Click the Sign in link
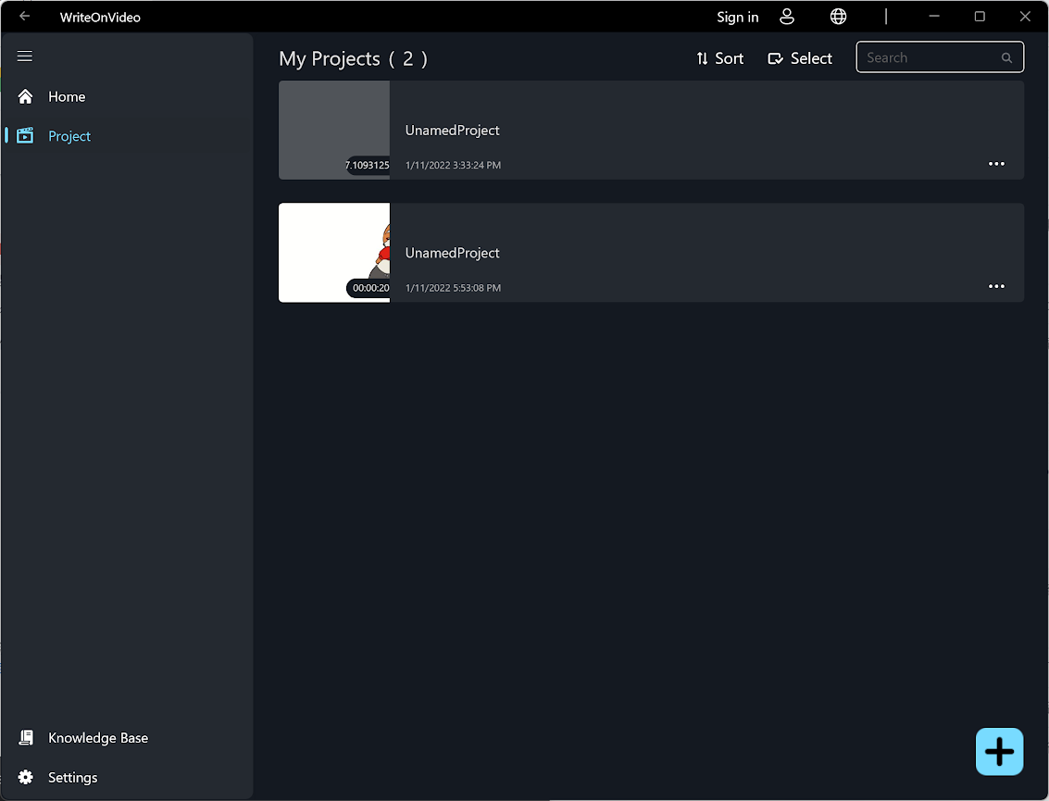 (737, 18)
